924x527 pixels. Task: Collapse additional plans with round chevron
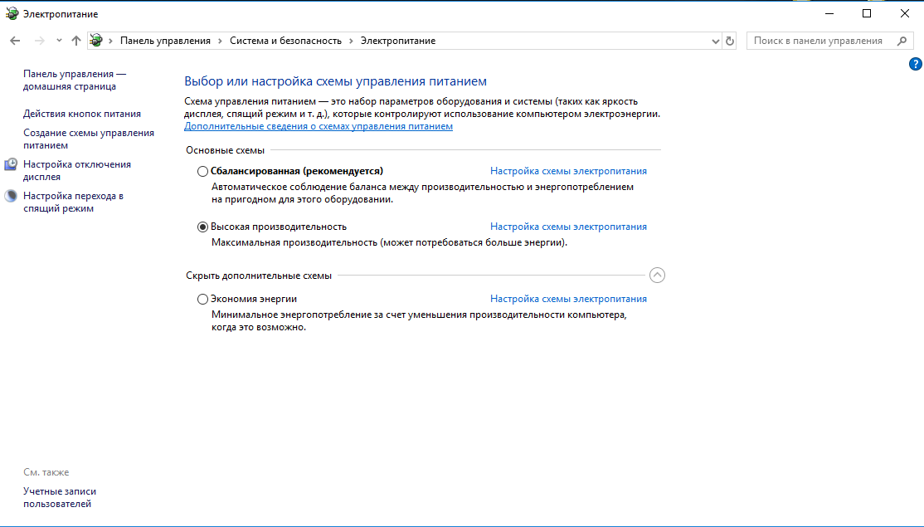coord(657,276)
